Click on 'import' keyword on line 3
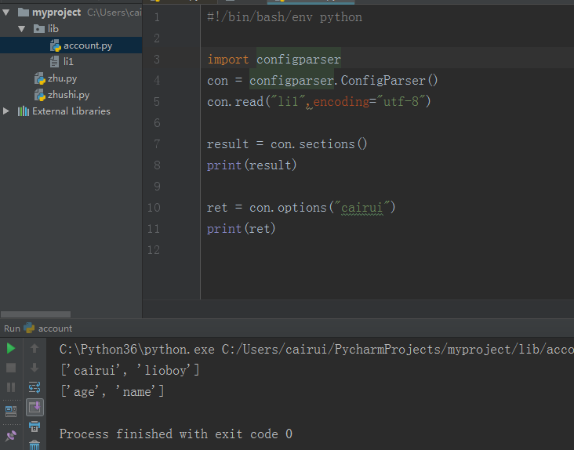 click(x=227, y=60)
